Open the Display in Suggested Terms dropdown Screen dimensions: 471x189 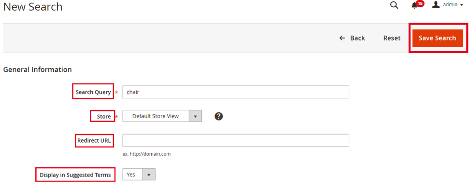(139, 175)
